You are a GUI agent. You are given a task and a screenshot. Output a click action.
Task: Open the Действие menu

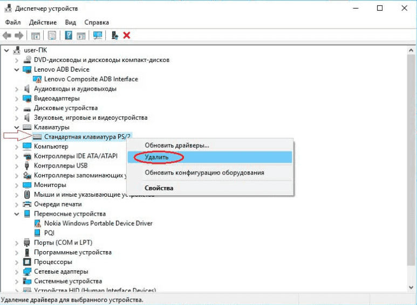tap(43, 22)
